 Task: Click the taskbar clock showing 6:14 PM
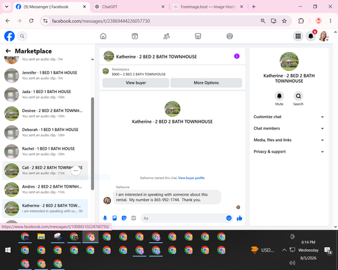tap(308, 242)
